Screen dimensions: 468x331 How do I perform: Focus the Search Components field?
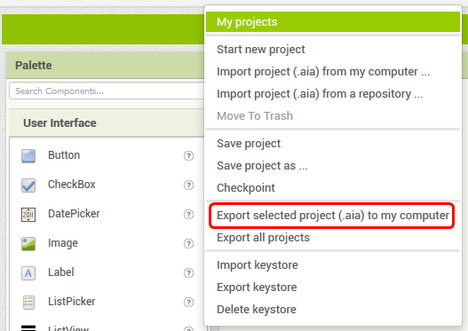[107, 91]
